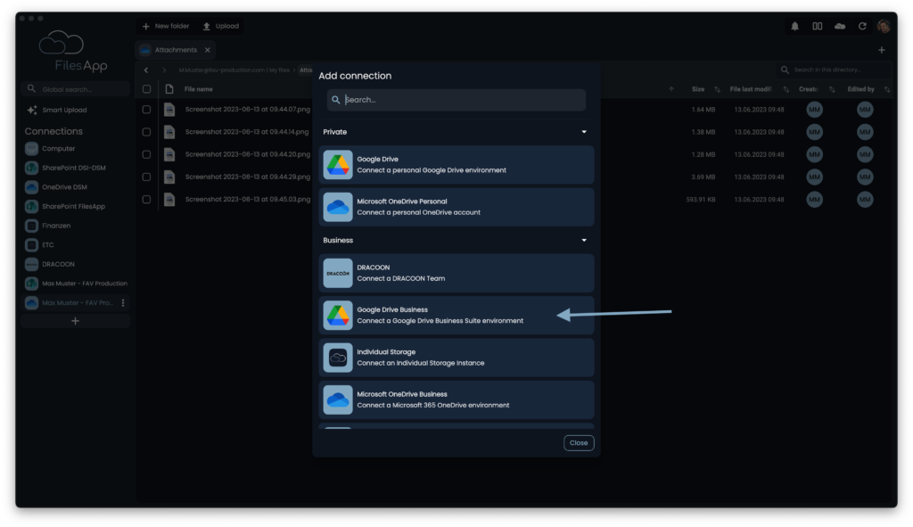913x527 pixels.
Task: Open the Finanzen connection
Action: coord(48,226)
